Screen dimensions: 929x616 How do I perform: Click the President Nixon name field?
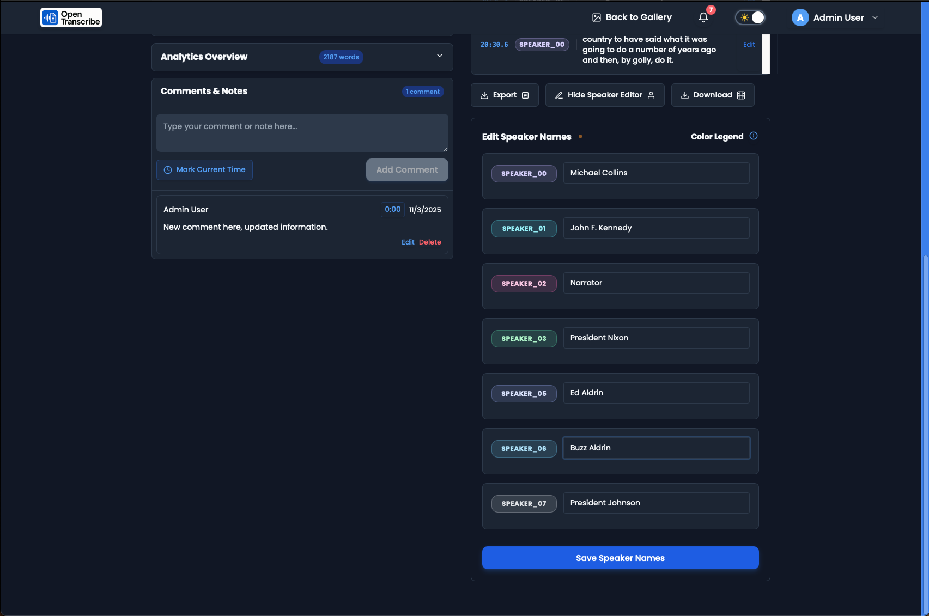point(656,338)
